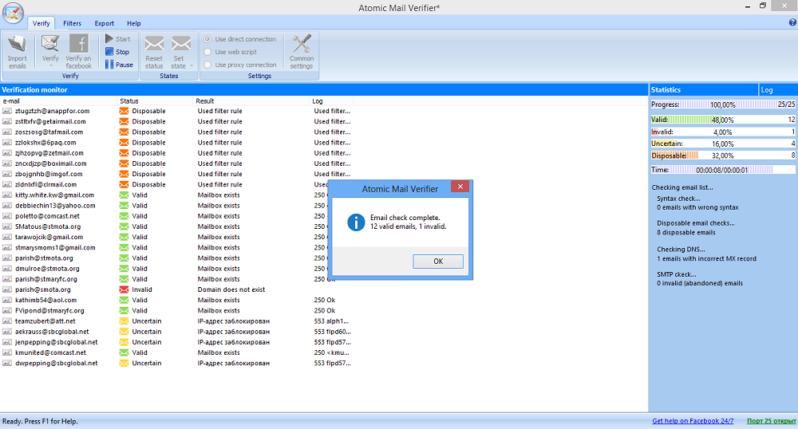
Task: Click the Progress bar in Statistics
Action: (x=723, y=104)
